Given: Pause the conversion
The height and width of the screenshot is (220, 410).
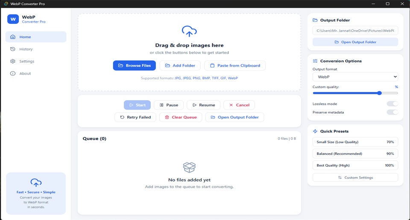Looking at the screenshot, I should click(169, 105).
